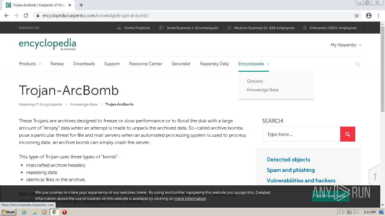Launch the media player taskbar icon
The width and height of the screenshot is (385, 216).
(x=44, y=212)
